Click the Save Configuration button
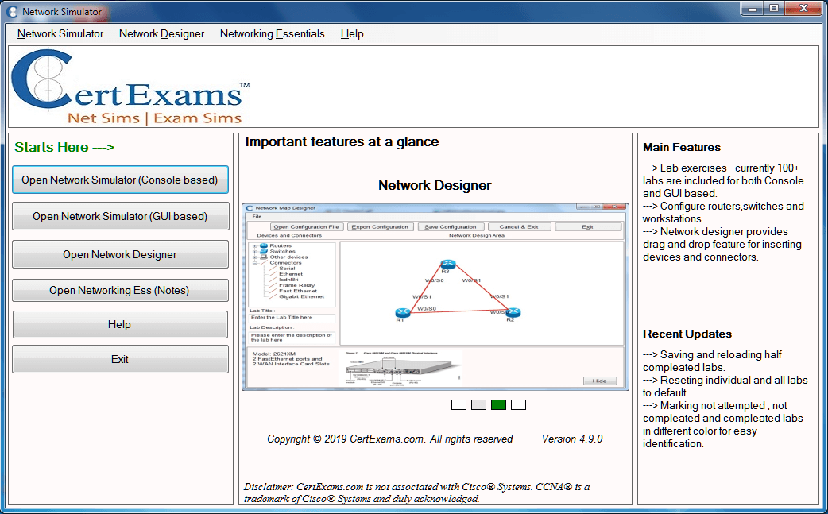 [x=451, y=226]
